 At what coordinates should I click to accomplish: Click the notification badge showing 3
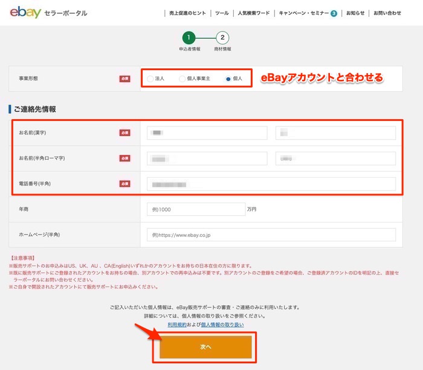pos(334,13)
